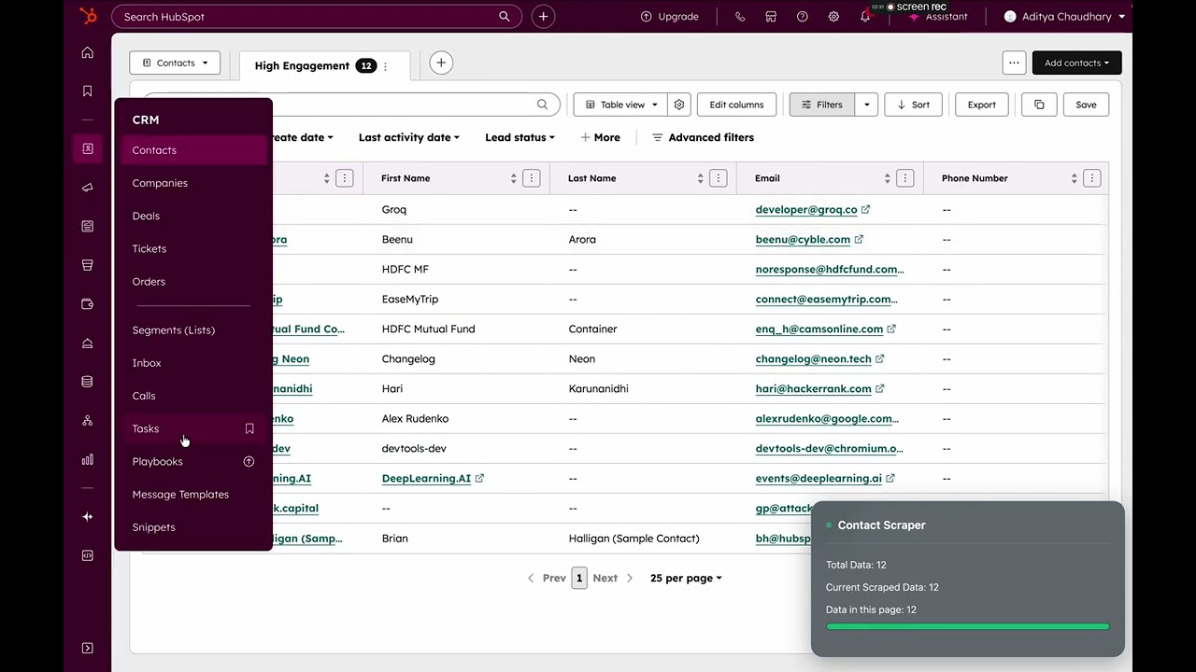Click the Sort button
This screenshot has width=1196, height=672.
(913, 105)
